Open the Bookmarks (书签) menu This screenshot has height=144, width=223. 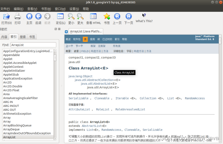tap(46, 9)
